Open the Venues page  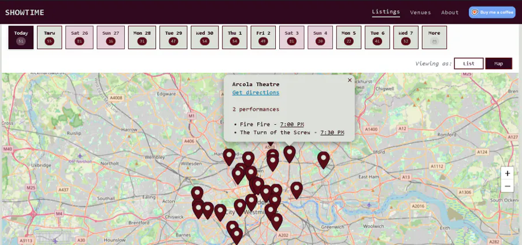coord(420,12)
